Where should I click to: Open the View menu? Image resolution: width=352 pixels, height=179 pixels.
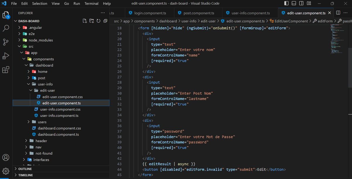(x=55, y=4)
